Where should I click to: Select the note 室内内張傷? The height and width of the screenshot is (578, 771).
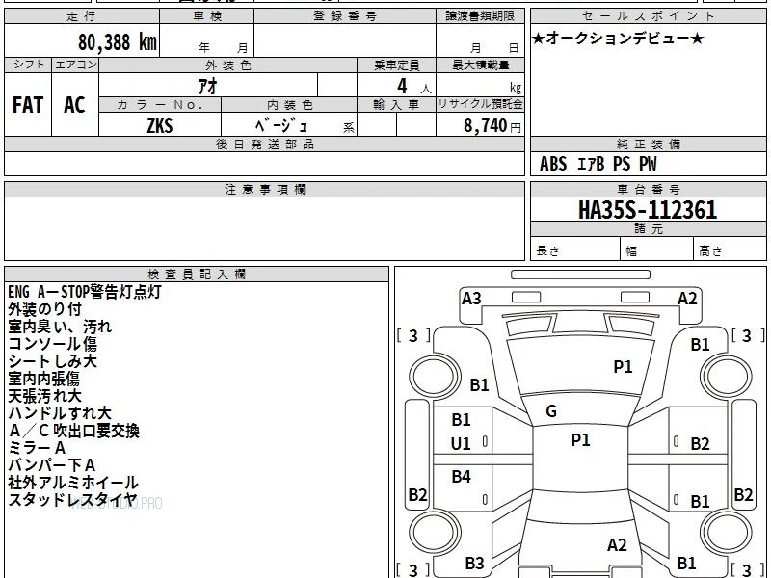pos(43,379)
